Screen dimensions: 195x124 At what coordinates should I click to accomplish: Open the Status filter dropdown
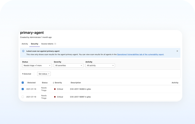(x=37, y=65)
